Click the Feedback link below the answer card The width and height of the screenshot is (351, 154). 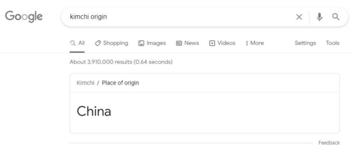pos(329,143)
